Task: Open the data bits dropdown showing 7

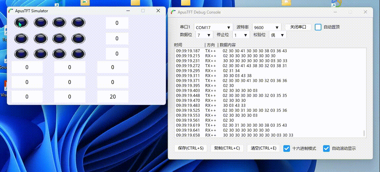Action: tap(205, 35)
